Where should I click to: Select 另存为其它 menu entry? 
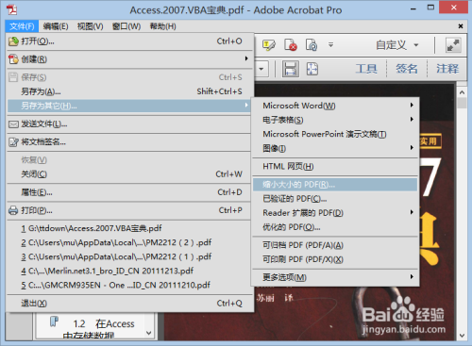[129, 106]
